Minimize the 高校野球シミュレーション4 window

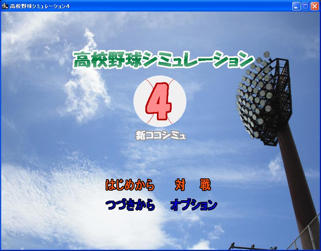coord(296,6)
